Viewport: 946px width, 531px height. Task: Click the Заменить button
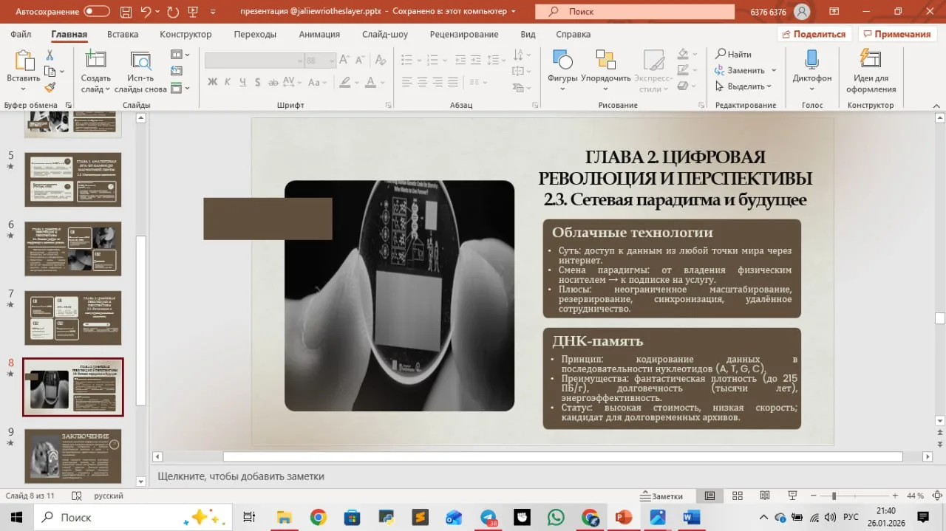[740, 70]
